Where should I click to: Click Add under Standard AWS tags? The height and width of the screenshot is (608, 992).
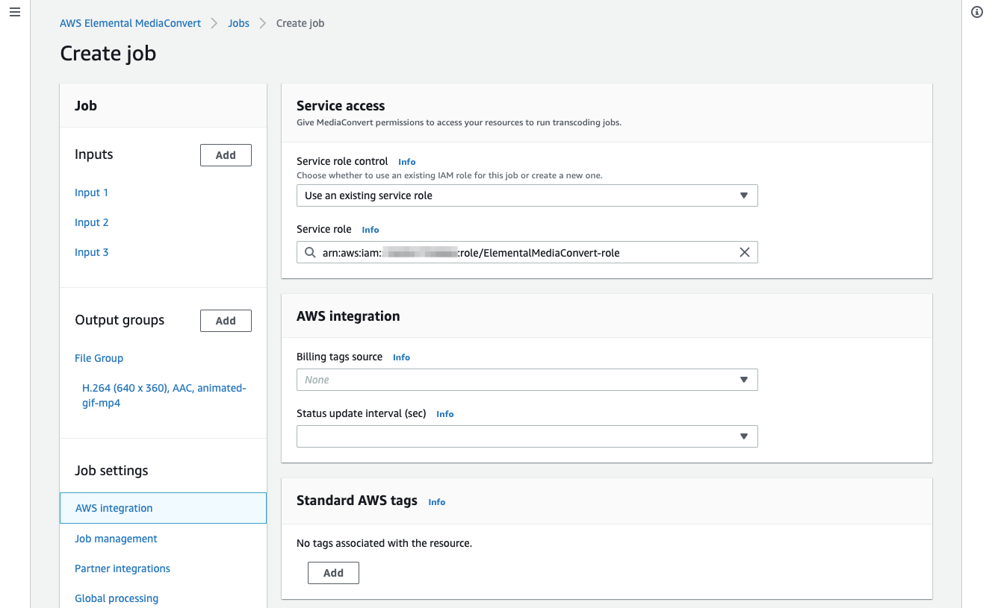point(333,573)
